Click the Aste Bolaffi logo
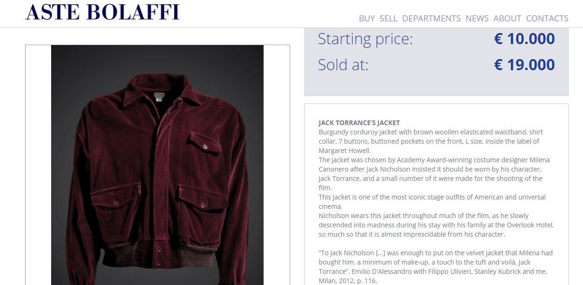Screen dimensions: 583x285 point(102,12)
